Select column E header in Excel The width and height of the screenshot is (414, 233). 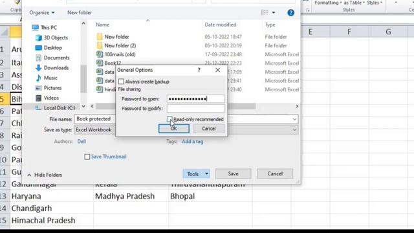[x=310, y=32]
